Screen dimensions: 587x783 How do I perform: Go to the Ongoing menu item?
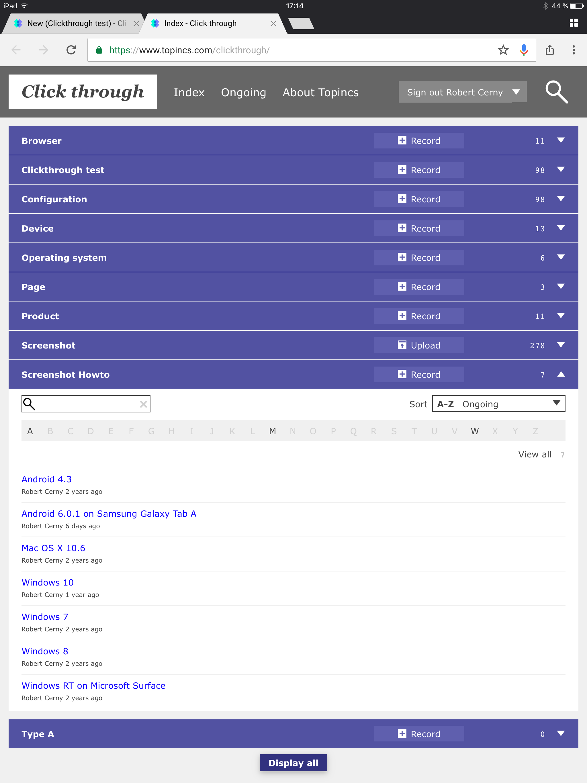click(x=243, y=92)
